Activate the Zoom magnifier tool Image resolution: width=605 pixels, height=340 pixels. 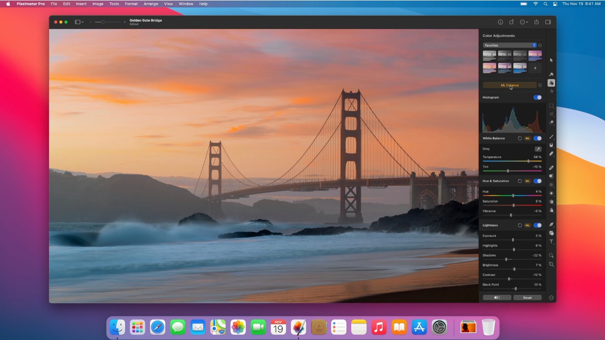[x=551, y=255]
